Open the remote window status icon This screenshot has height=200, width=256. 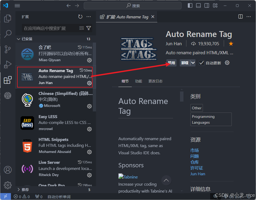pyautogui.click(x=6, y=197)
